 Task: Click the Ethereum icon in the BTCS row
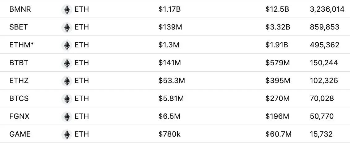(66, 99)
